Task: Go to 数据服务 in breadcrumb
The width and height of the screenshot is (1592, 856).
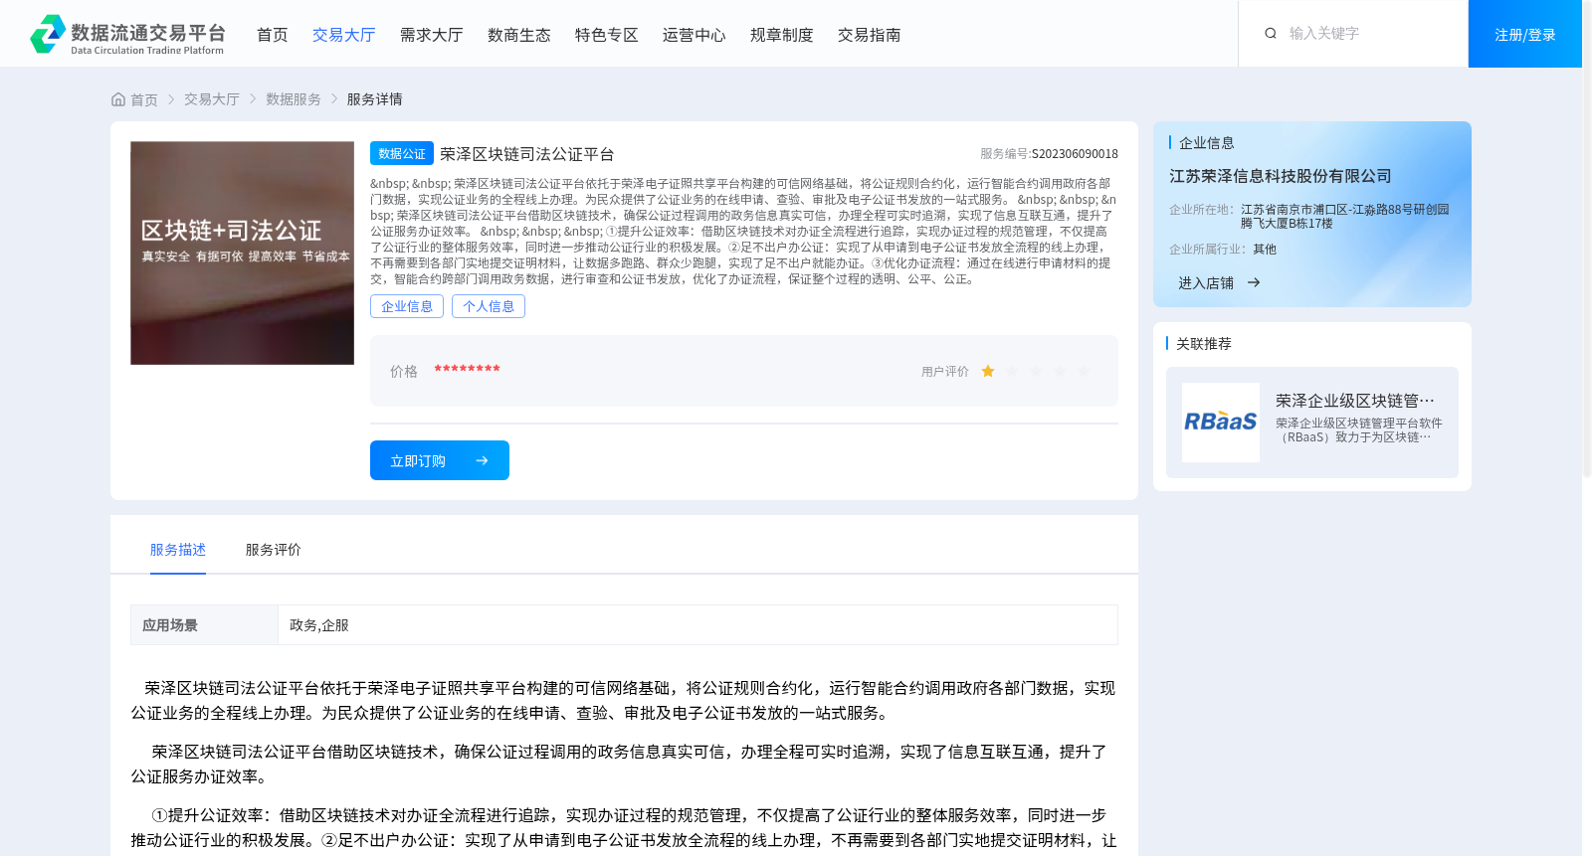Action: [294, 99]
